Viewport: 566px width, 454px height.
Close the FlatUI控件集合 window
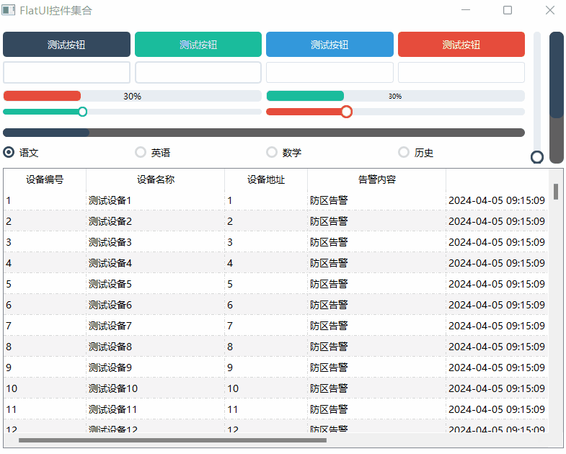click(x=549, y=10)
